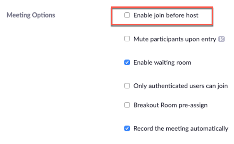Tick the Only authenticated users can join checkbox

tap(127, 86)
